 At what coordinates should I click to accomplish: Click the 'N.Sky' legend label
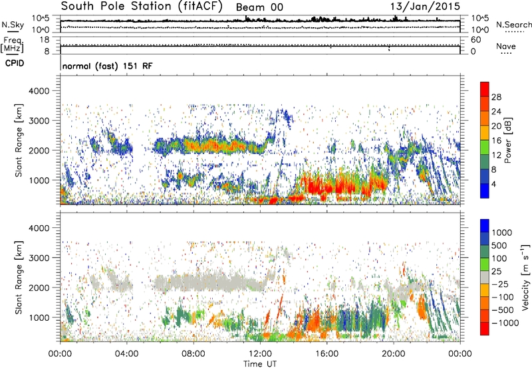coord(13,25)
